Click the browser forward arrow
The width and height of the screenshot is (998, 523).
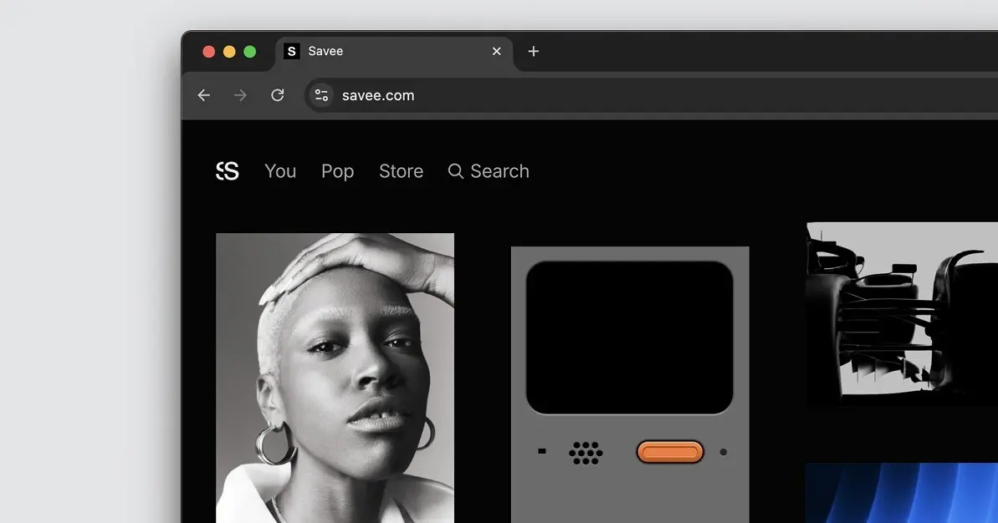coord(240,95)
